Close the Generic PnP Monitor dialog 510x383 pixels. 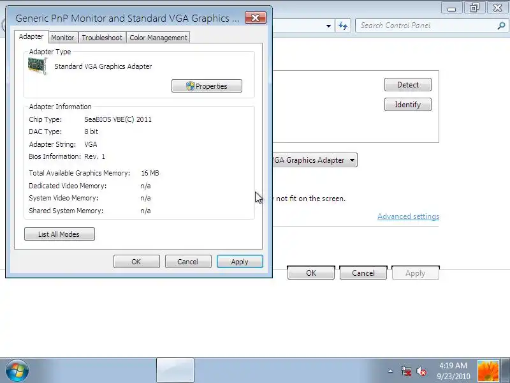[x=256, y=18]
